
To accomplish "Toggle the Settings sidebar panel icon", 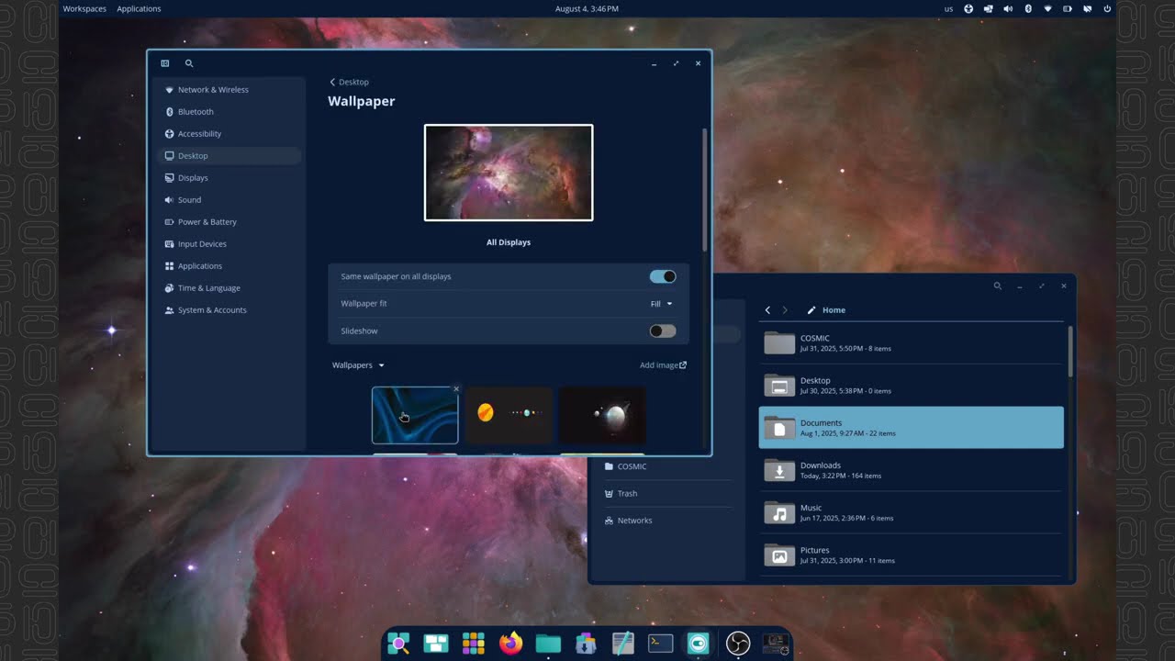I will coord(165,63).
